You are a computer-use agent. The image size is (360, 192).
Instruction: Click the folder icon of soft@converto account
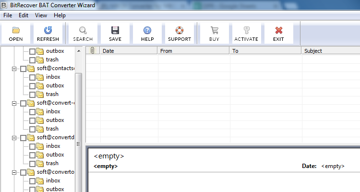[x=31, y=172]
